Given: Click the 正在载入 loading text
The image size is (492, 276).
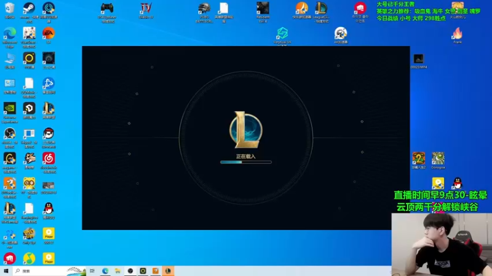Looking at the screenshot, I should (245, 156).
